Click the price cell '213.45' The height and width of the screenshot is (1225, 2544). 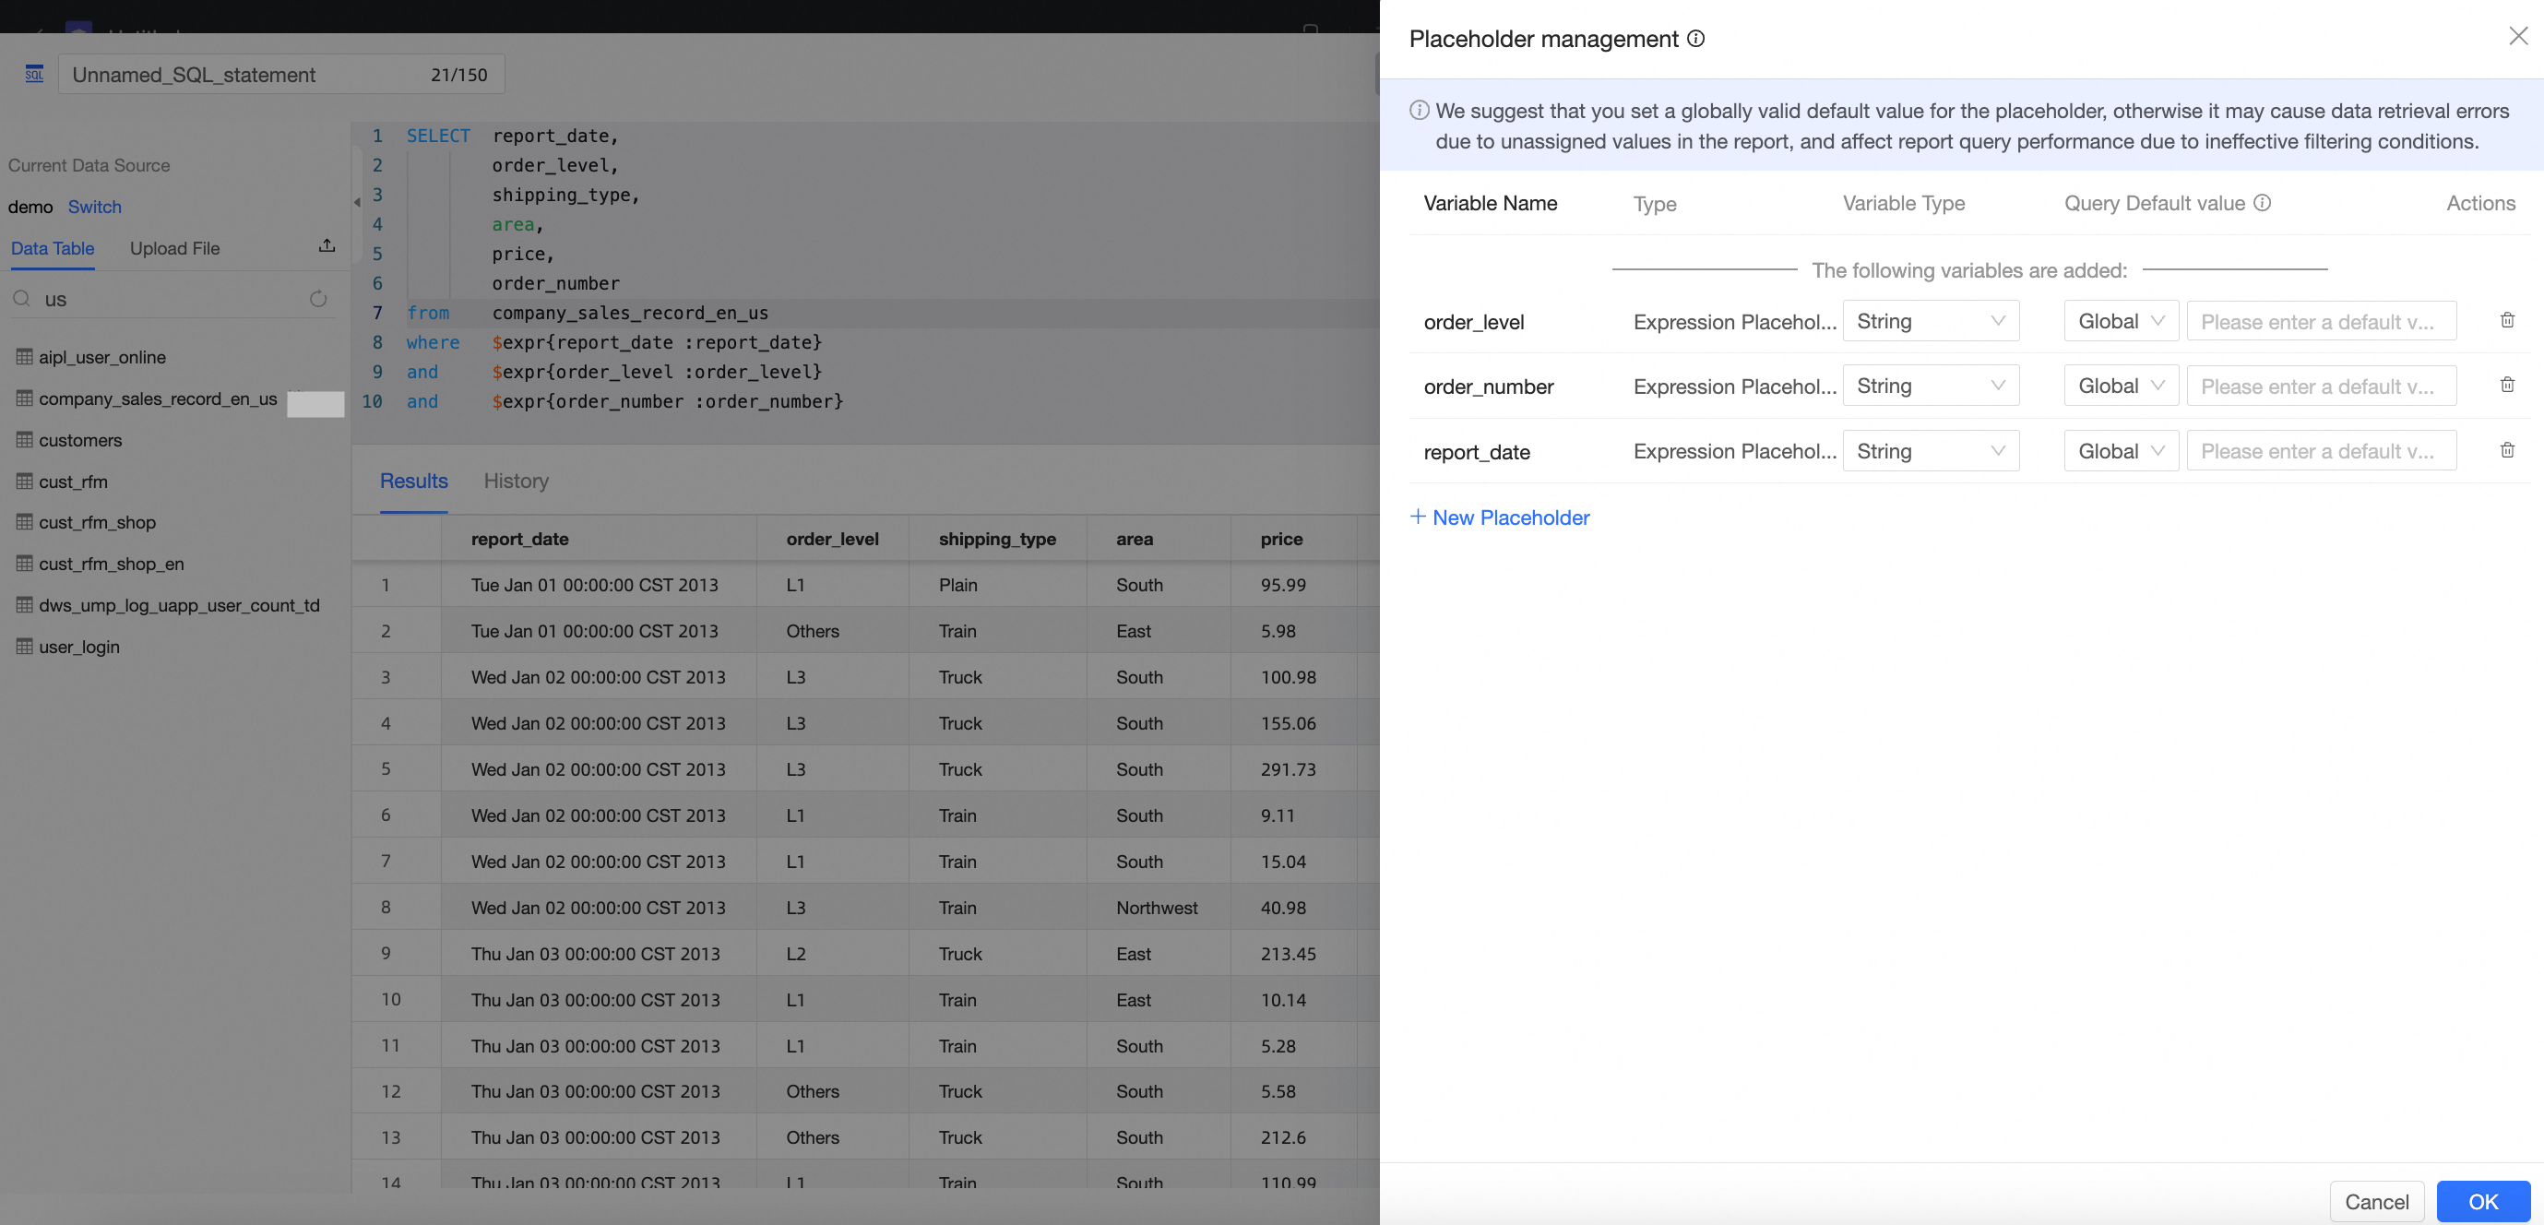point(1288,953)
